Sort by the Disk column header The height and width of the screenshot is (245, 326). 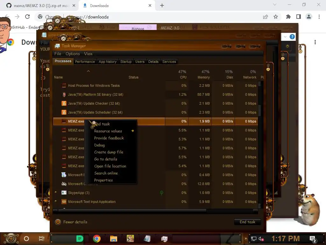[x=230, y=77]
